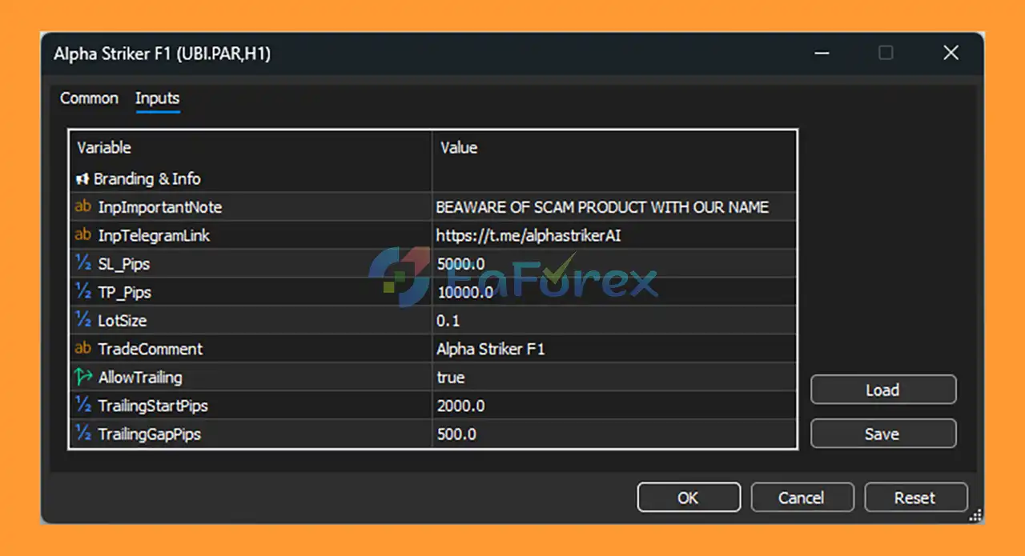
Task: Click the ab icon beside TradeComment
Action: [82, 349]
